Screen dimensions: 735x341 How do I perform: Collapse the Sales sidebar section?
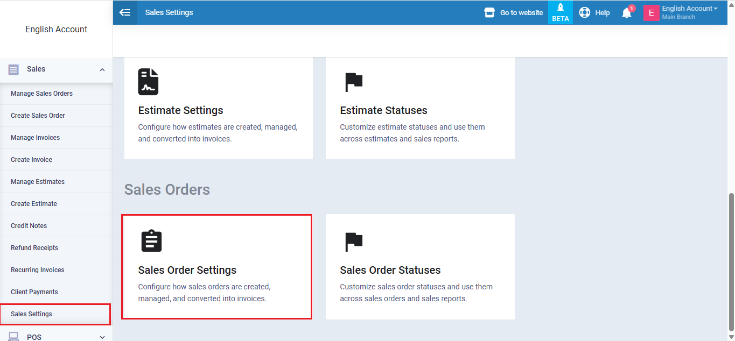tap(102, 69)
